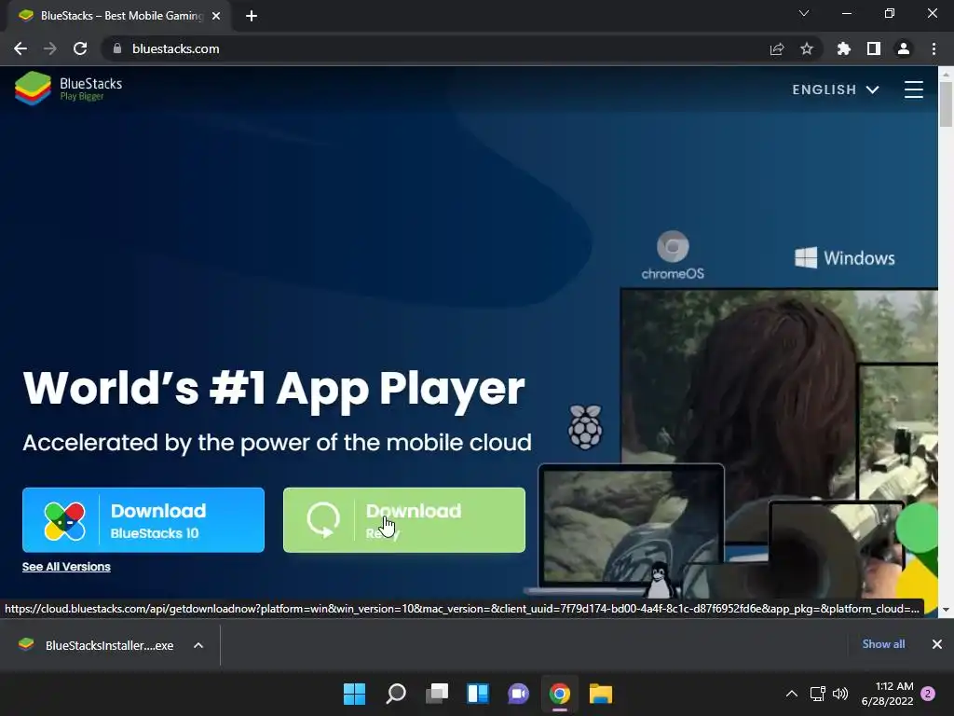Open Task View on the taskbar
This screenshot has height=716, width=954.
437,694
